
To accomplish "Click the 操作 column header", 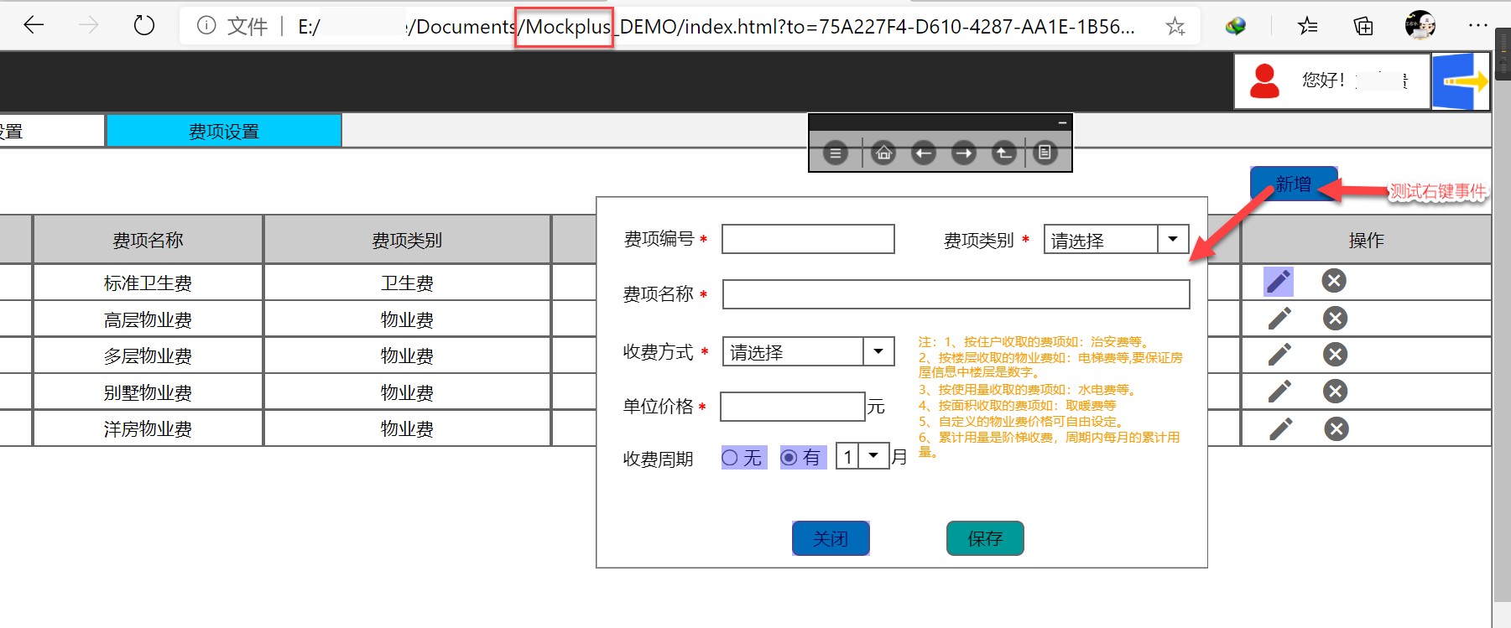I will pos(1366,240).
